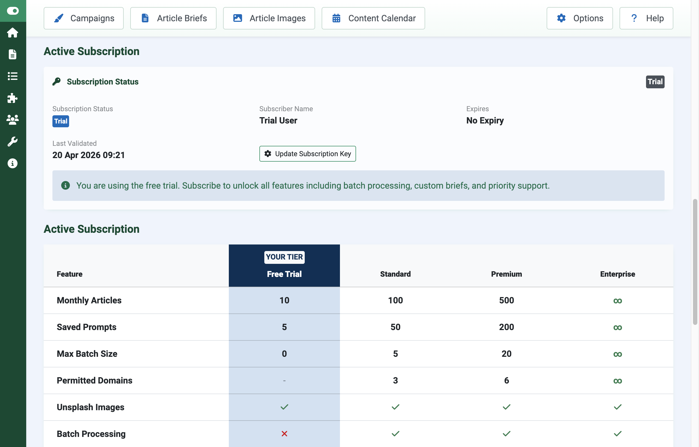Click the toggle logo at the top of sidebar
The width and height of the screenshot is (699, 447).
[13, 11]
